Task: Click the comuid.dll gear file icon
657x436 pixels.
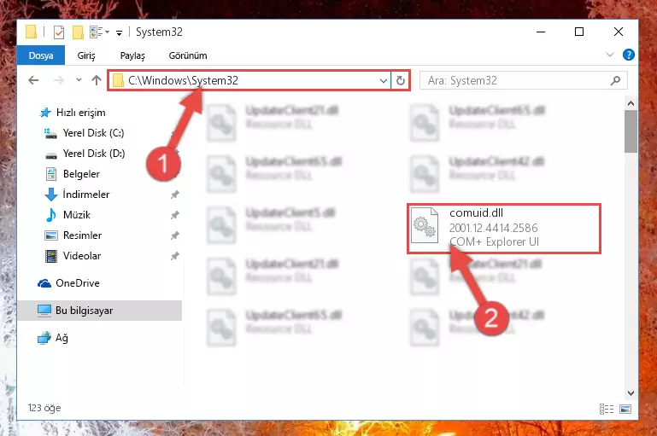Action: pyautogui.click(x=425, y=225)
